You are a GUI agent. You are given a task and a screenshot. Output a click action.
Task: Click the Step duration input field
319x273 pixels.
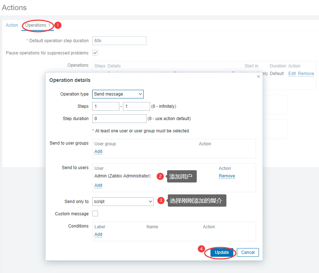click(x=119, y=119)
